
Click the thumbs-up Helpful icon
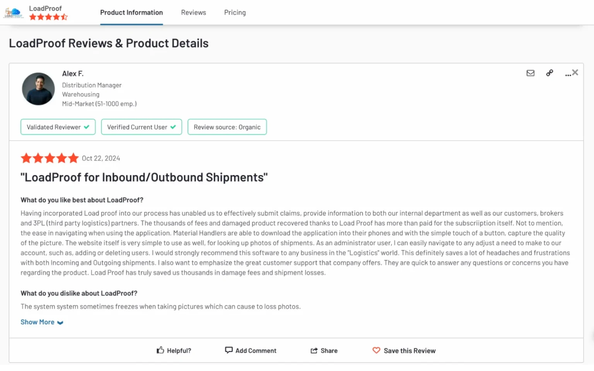[x=160, y=350]
